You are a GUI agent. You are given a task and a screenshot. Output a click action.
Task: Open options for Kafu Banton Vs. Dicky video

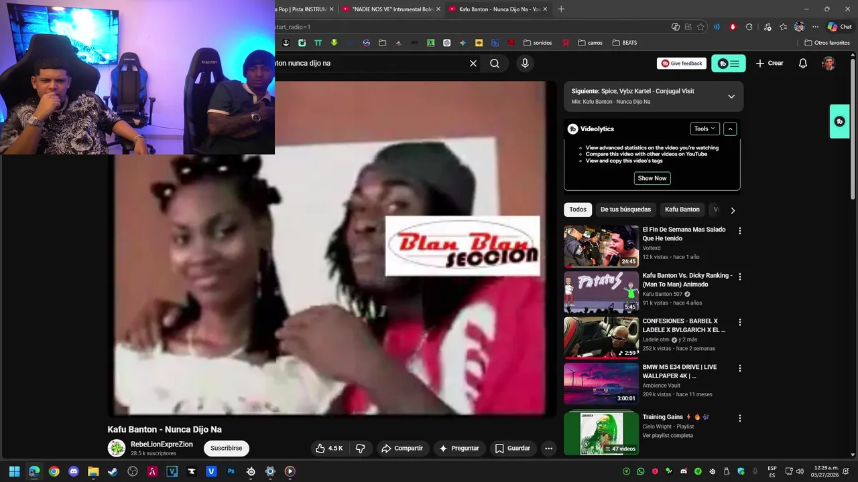(740, 276)
